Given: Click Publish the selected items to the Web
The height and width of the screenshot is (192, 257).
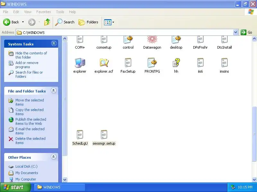Looking at the screenshot, I should coord(31,122).
